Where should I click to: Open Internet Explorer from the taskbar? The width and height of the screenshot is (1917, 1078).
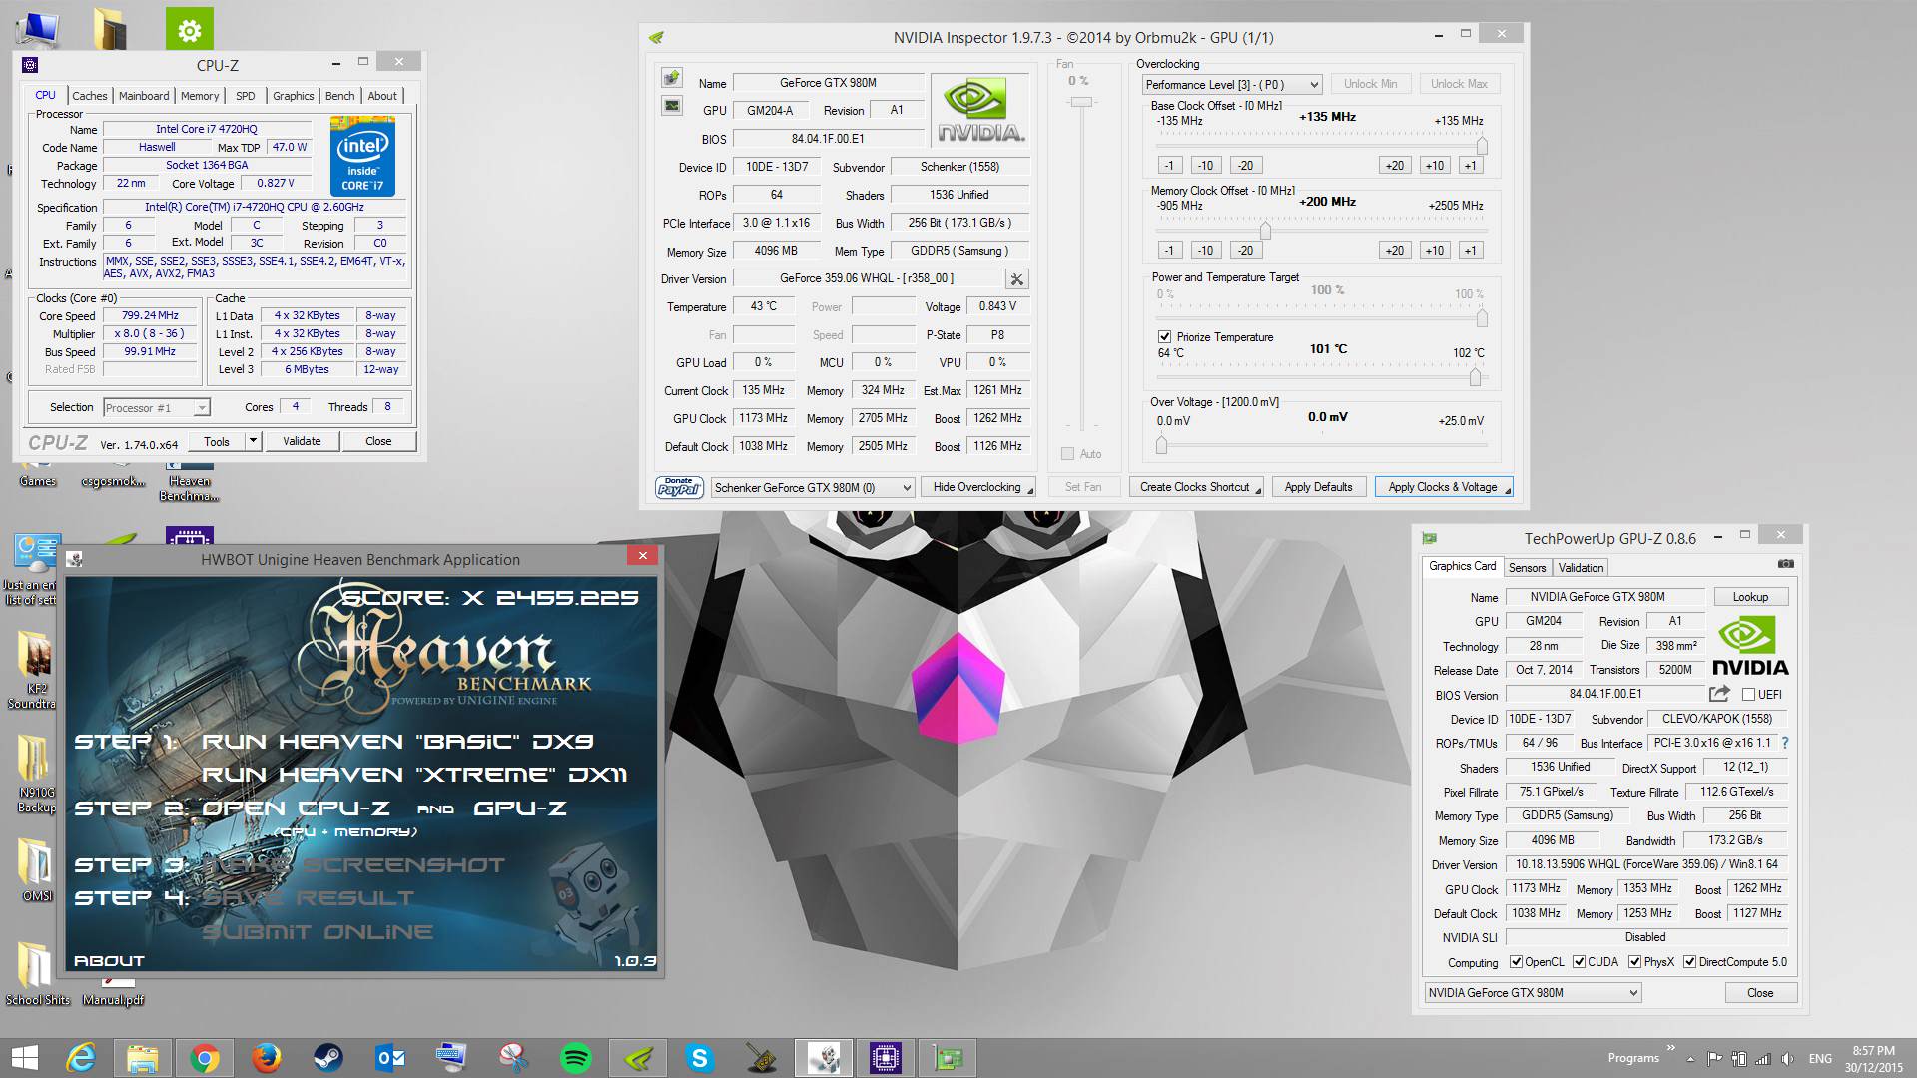pyautogui.click(x=81, y=1058)
